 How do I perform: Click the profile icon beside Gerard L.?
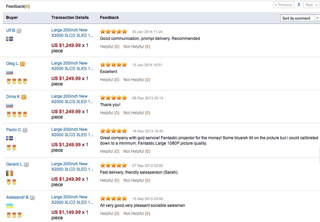click(27, 165)
